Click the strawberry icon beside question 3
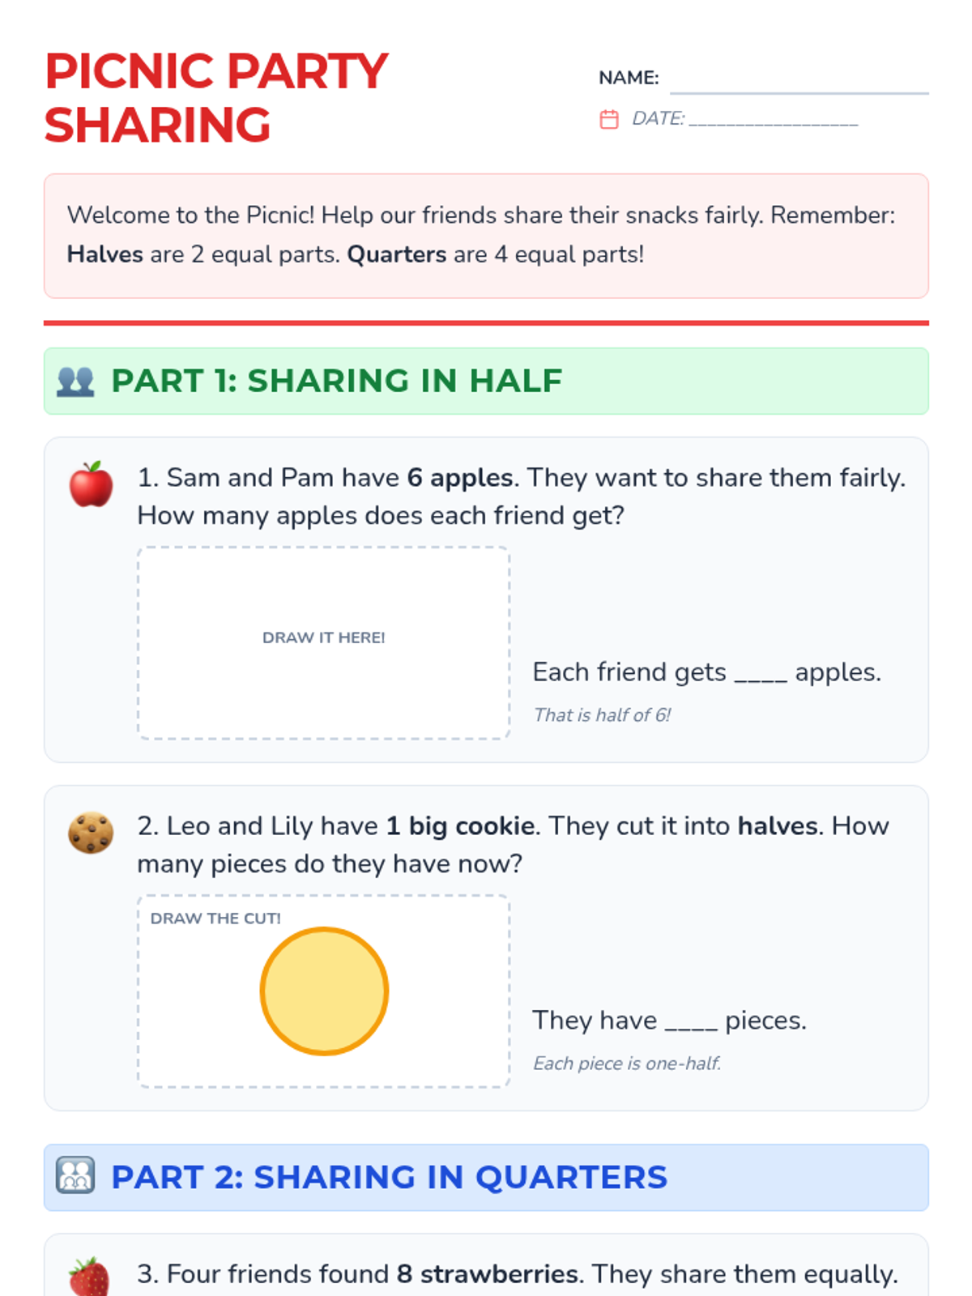 click(90, 1277)
